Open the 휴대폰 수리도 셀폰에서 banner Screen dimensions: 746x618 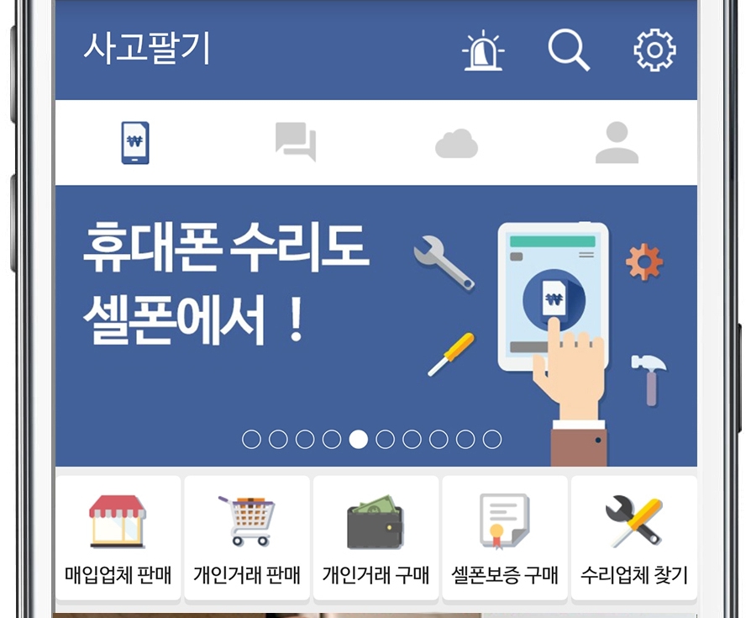pyautogui.click(x=376, y=325)
